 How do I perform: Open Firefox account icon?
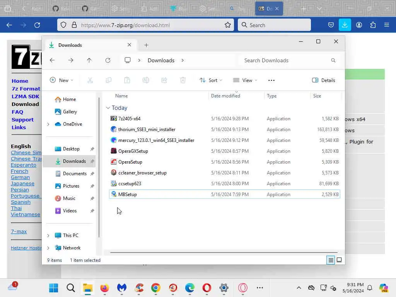pos(359,25)
